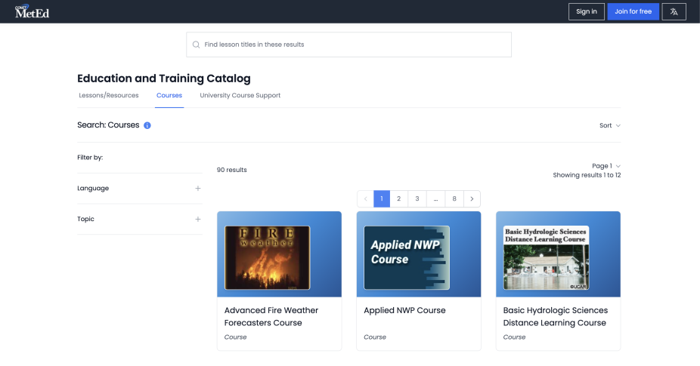Viewport: 700px width, 366px height.
Task: Switch to Lessons/Resources tab
Action: coord(109,96)
